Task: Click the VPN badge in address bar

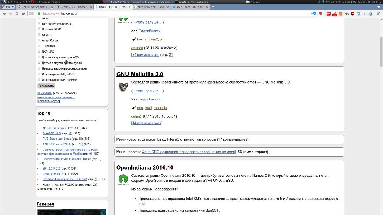Action: [32, 14]
